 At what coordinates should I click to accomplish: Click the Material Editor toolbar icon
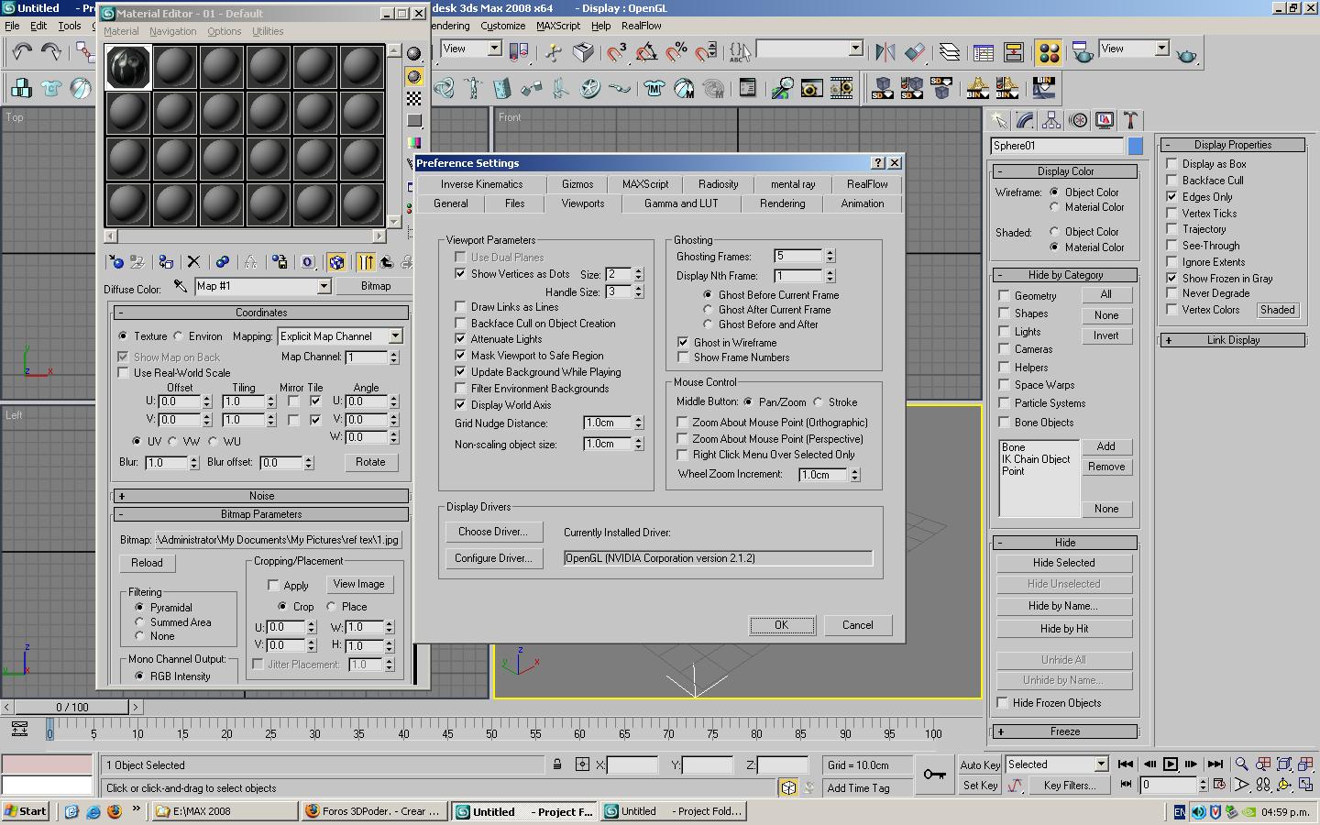coord(1049,53)
